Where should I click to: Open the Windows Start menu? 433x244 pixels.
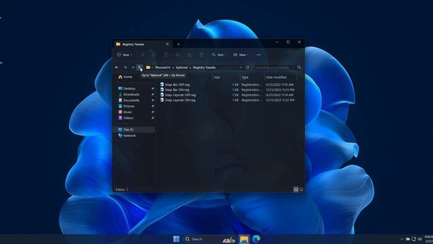coord(176,239)
